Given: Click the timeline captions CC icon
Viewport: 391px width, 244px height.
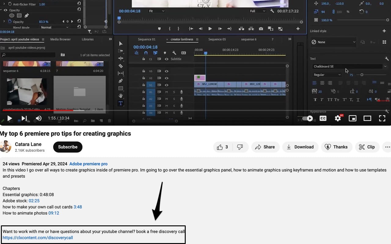Looking at the screenshot, I should tap(184, 53).
